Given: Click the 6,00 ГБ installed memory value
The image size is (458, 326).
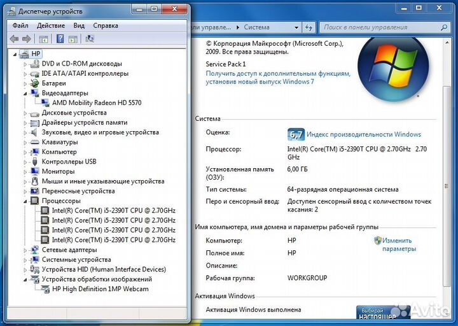Looking at the screenshot, I should point(297,169).
